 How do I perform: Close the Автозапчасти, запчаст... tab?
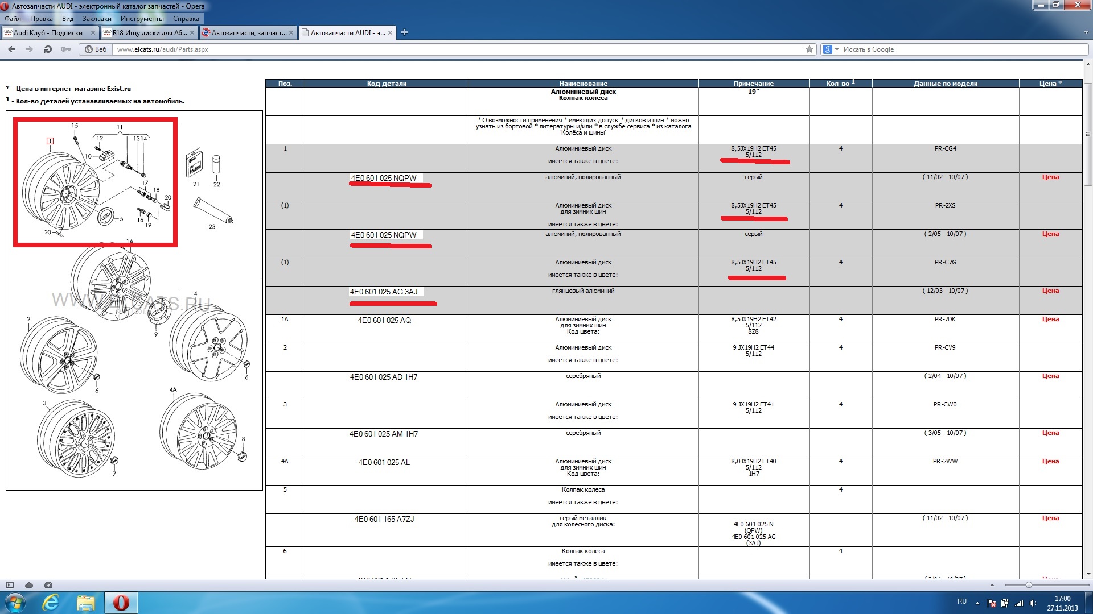[291, 33]
